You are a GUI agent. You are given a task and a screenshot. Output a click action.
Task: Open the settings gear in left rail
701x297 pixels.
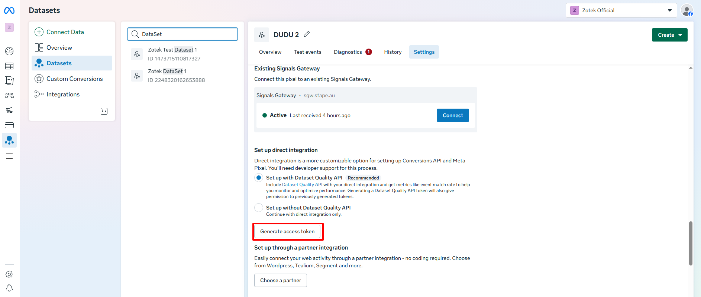point(9,274)
